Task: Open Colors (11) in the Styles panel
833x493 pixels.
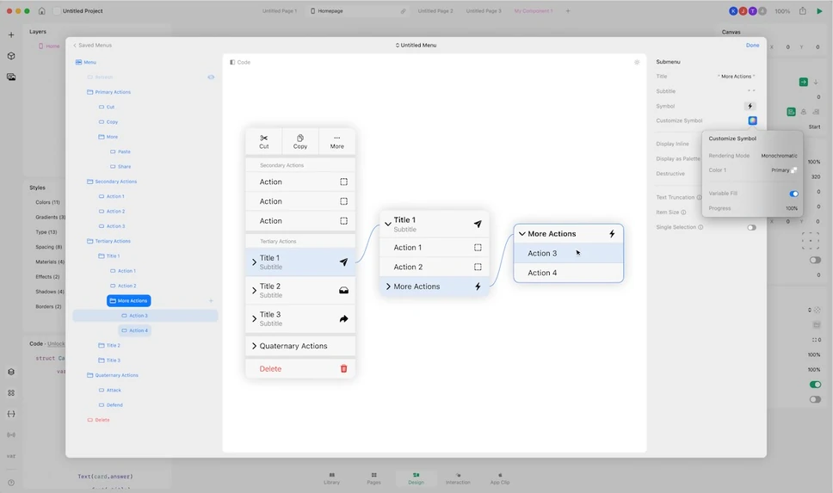Action: pyautogui.click(x=48, y=202)
